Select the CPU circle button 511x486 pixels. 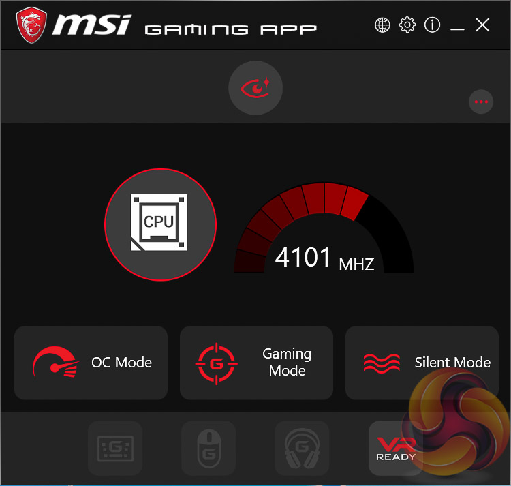pyautogui.click(x=160, y=224)
